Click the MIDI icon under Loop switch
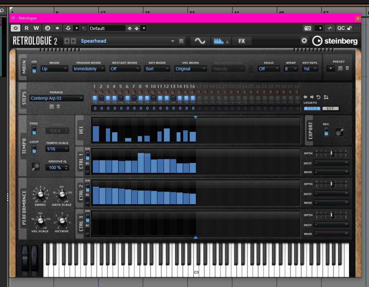The height and width of the screenshot is (287, 369). pyautogui.click(x=36, y=167)
